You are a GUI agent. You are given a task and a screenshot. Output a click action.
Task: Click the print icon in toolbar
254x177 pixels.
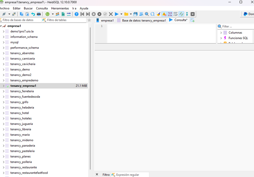pos(39,14)
